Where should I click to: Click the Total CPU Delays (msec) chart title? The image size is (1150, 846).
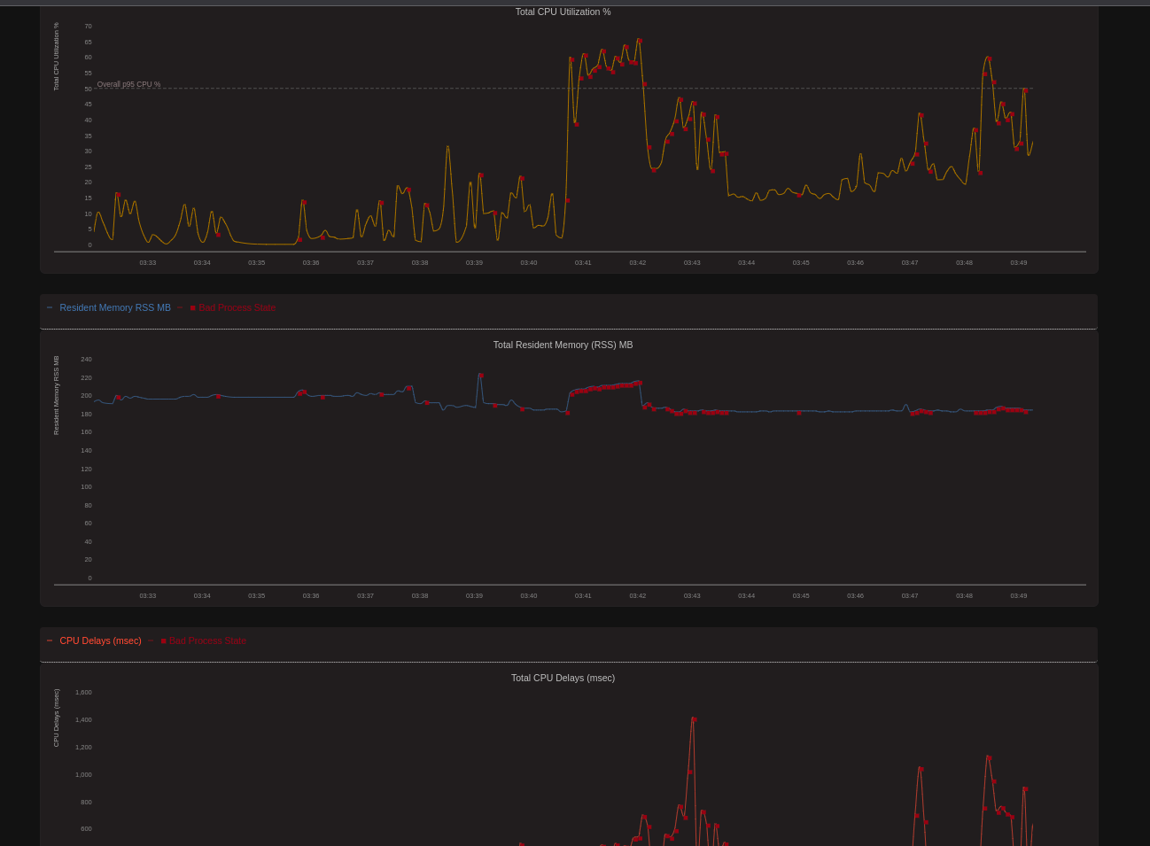[563, 678]
